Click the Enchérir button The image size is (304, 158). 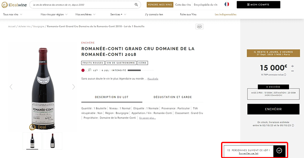[x=274, y=109]
